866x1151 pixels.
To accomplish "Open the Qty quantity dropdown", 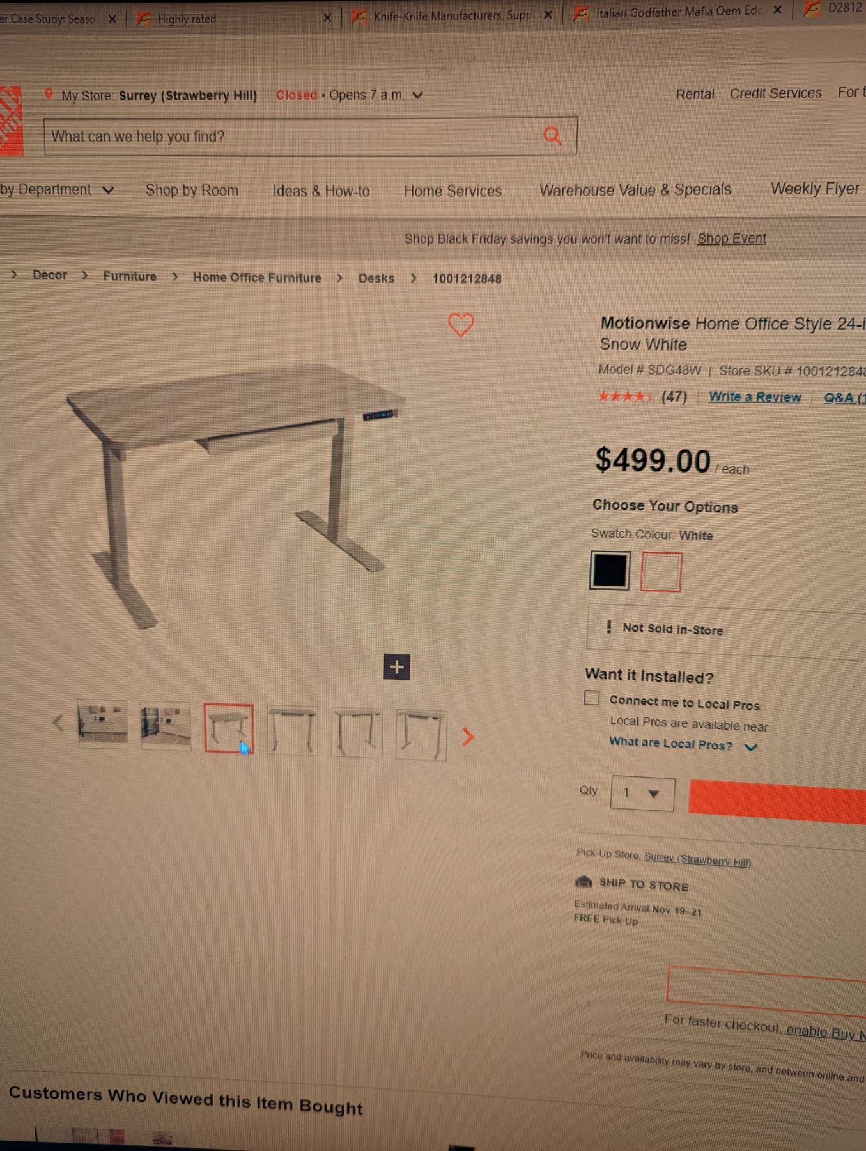I will 642,793.
